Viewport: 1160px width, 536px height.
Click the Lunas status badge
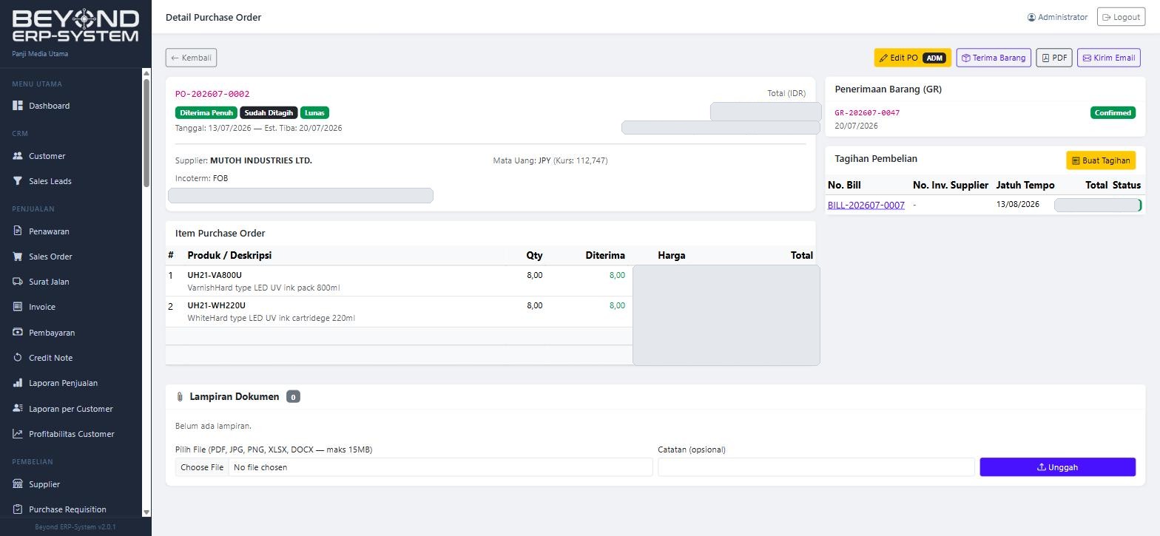[314, 113]
